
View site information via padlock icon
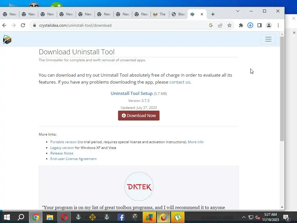(x=35, y=25)
